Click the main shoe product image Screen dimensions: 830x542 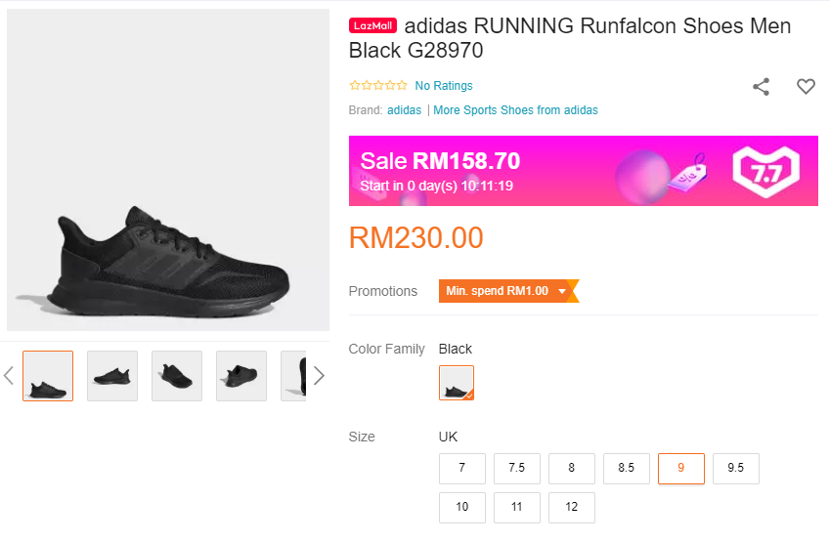tap(168, 171)
